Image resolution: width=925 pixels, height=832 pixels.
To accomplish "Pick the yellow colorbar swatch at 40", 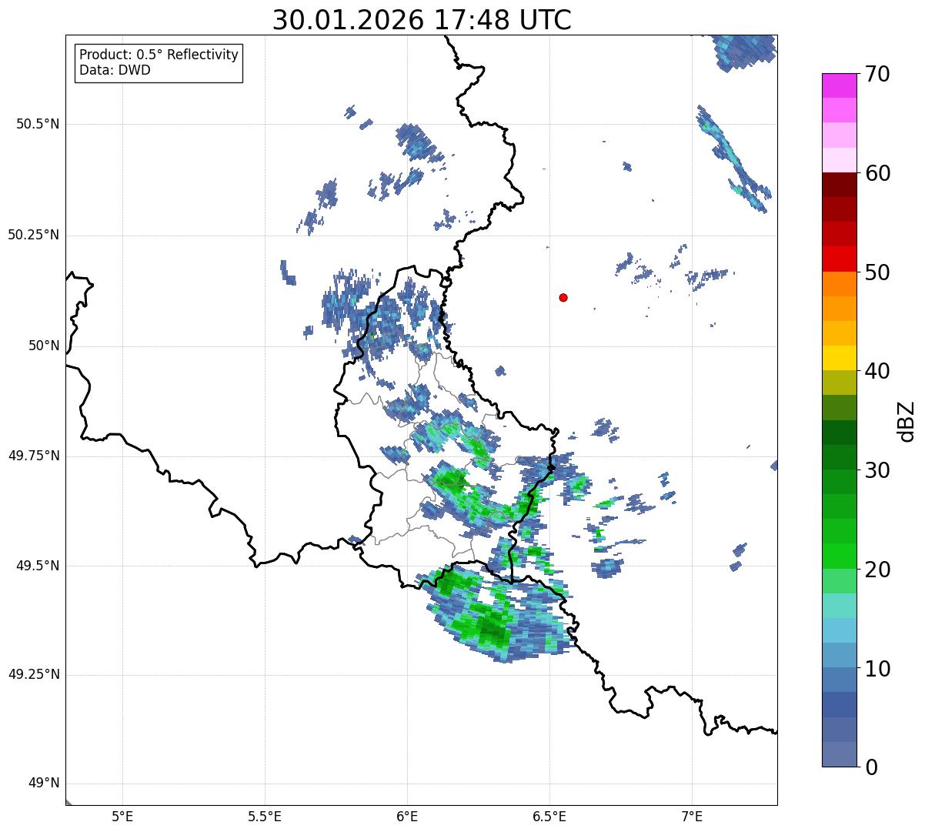I will click(839, 358).
